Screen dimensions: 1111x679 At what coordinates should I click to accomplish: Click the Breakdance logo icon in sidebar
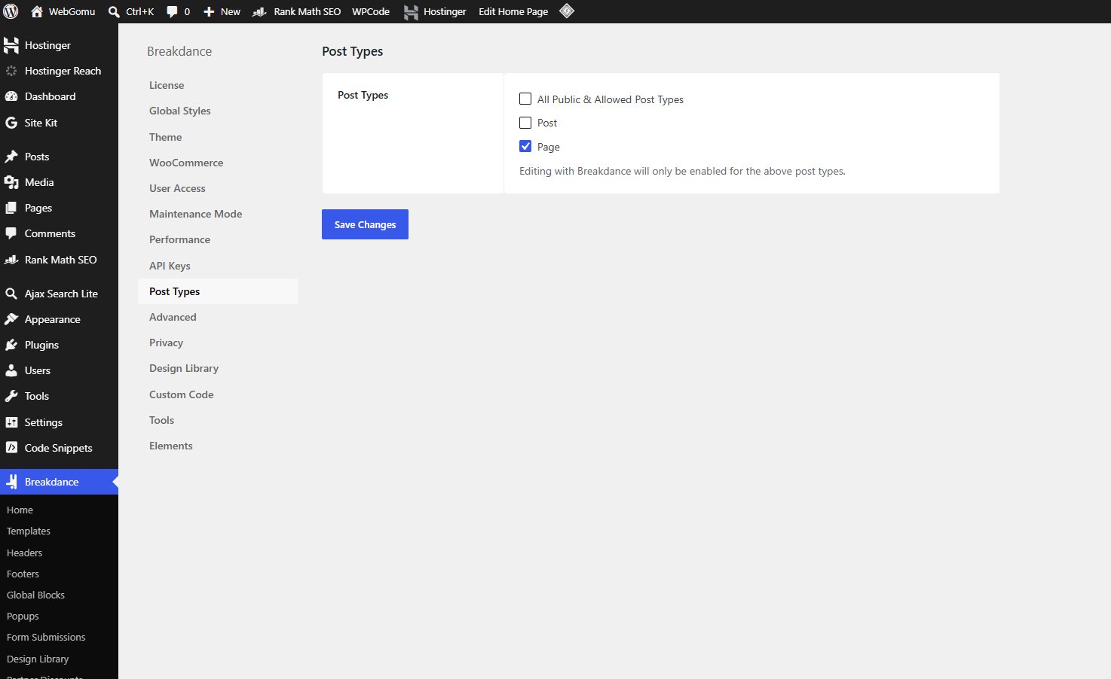(11, 482)
